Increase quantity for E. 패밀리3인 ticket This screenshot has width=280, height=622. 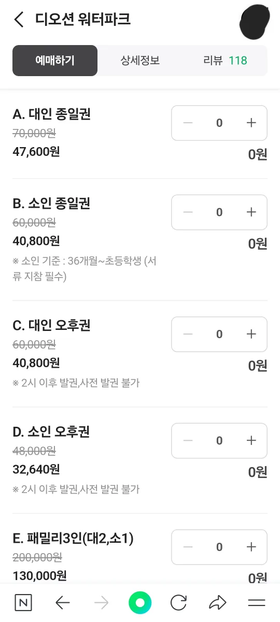251,547
